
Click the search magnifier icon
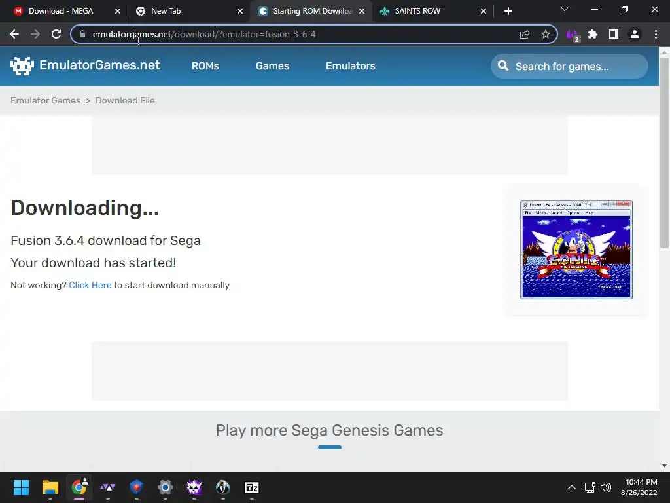tap(503, 66)
